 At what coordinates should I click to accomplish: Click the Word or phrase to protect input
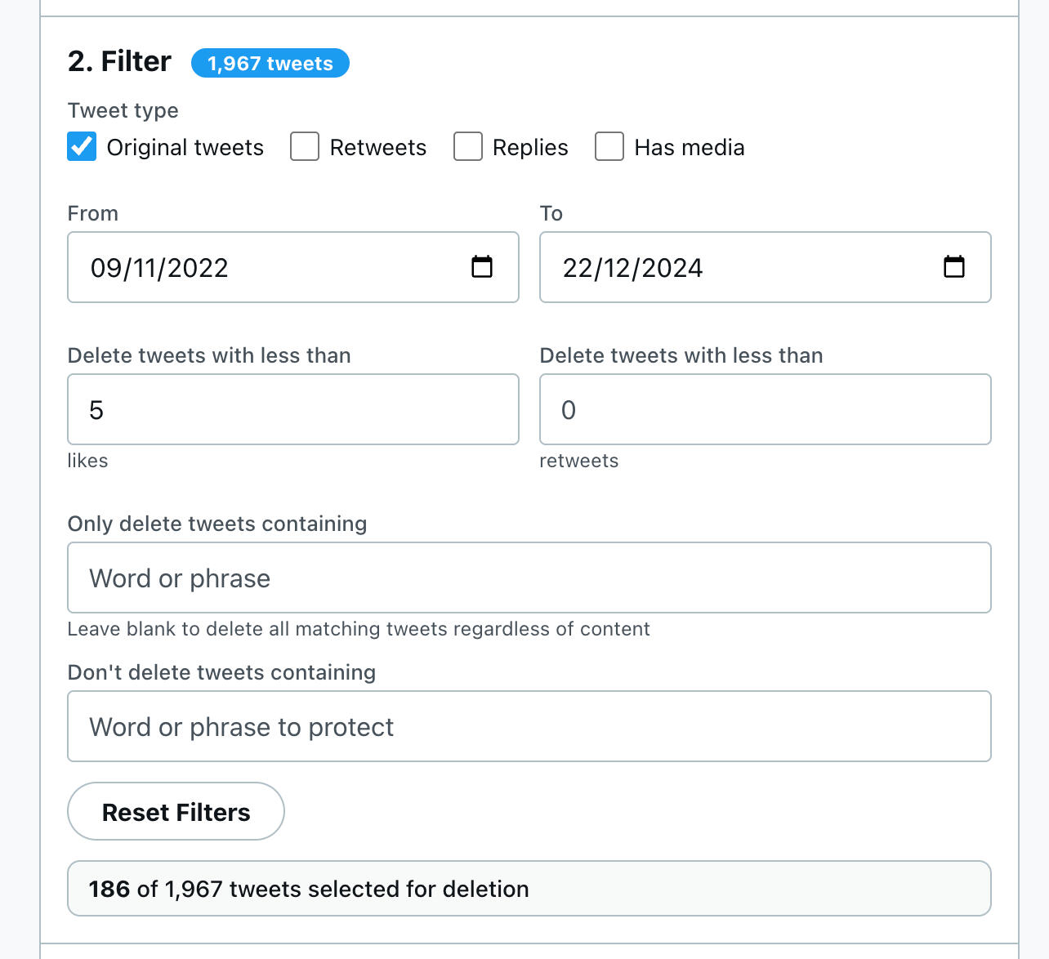pos(529,727)
